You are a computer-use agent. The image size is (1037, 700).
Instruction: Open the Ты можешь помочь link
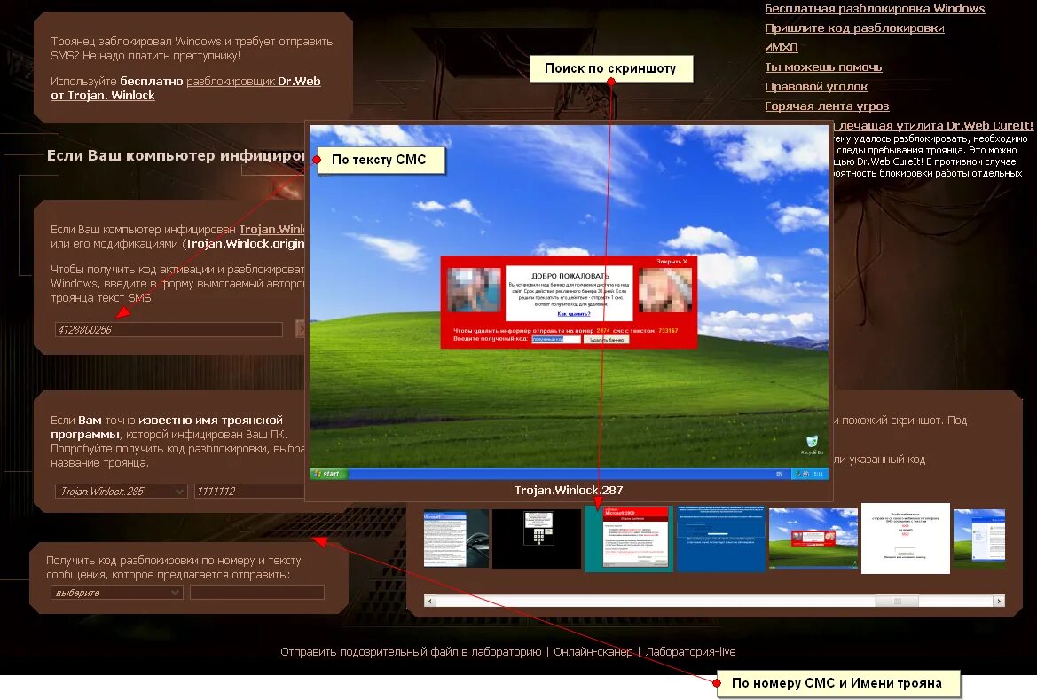823,67
